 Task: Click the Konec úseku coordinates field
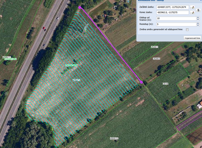click(x=173, y=13)
